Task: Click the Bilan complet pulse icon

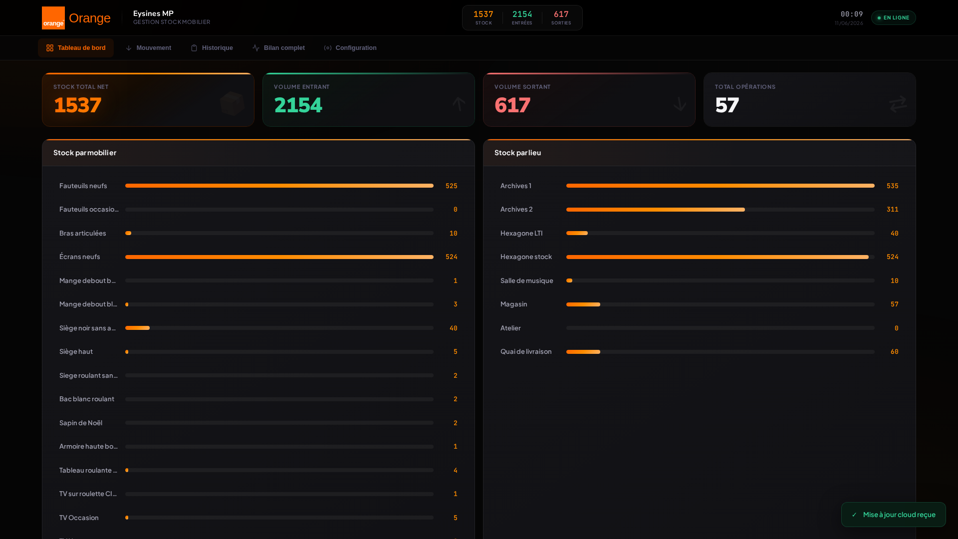Action: pos(256,48)
